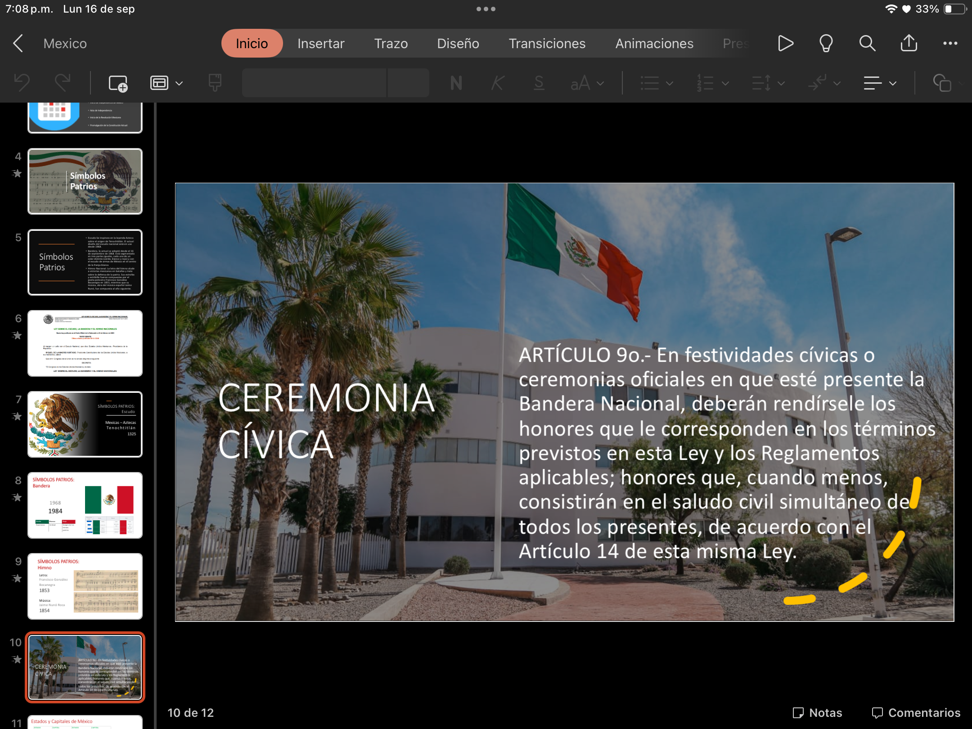Open the Comentarios panel

916,713
